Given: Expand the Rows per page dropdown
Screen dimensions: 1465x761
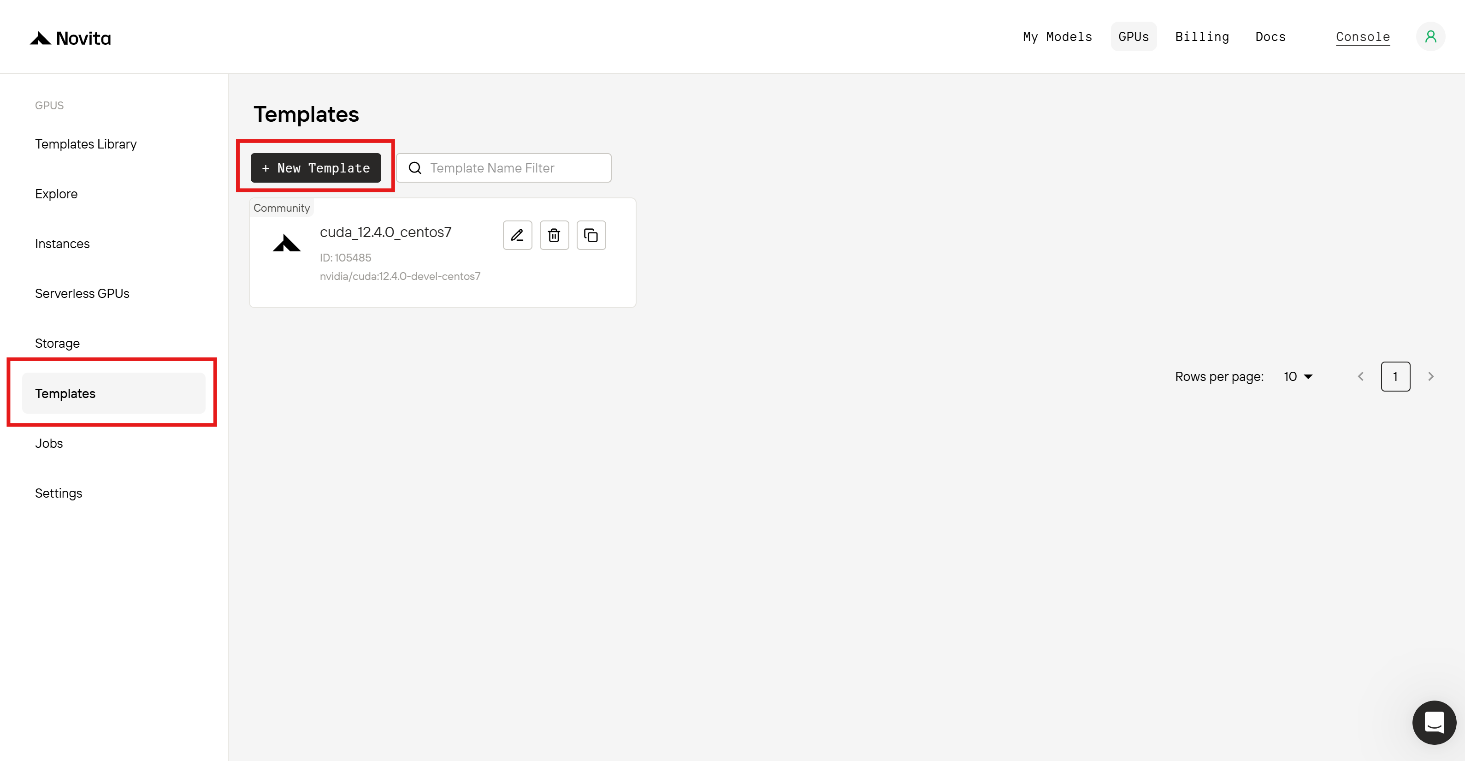Looking at the screenshot, I should (1298, 377).
